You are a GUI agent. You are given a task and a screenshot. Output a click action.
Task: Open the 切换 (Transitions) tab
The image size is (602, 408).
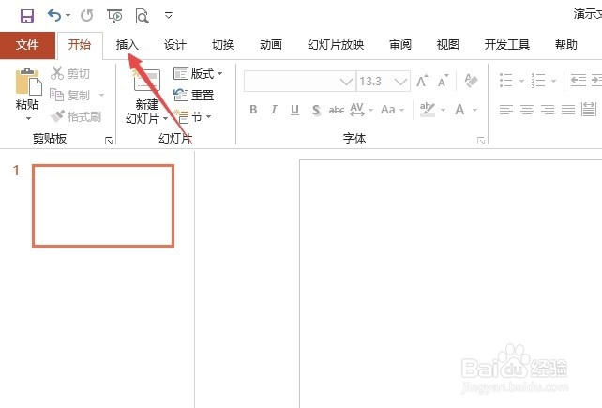pyautogui.click(x=223, y=45)
